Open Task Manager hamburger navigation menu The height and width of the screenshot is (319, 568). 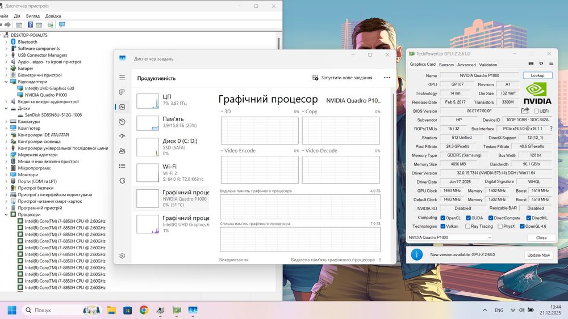[122, 77]
